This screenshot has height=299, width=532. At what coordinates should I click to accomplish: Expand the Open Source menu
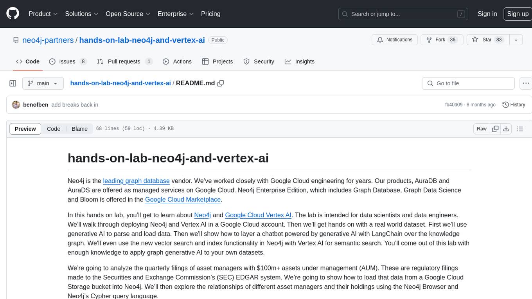(x=128, y=14)
